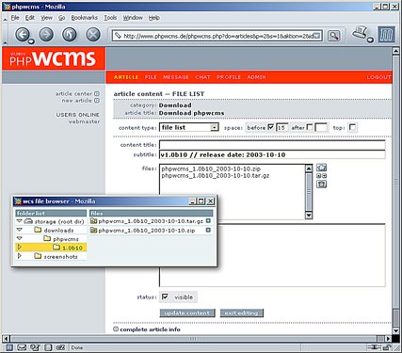Viewport: 402px width, 353px height.
Task: Click the article center icon in the sidebar
Action: (x=97, y=93)
